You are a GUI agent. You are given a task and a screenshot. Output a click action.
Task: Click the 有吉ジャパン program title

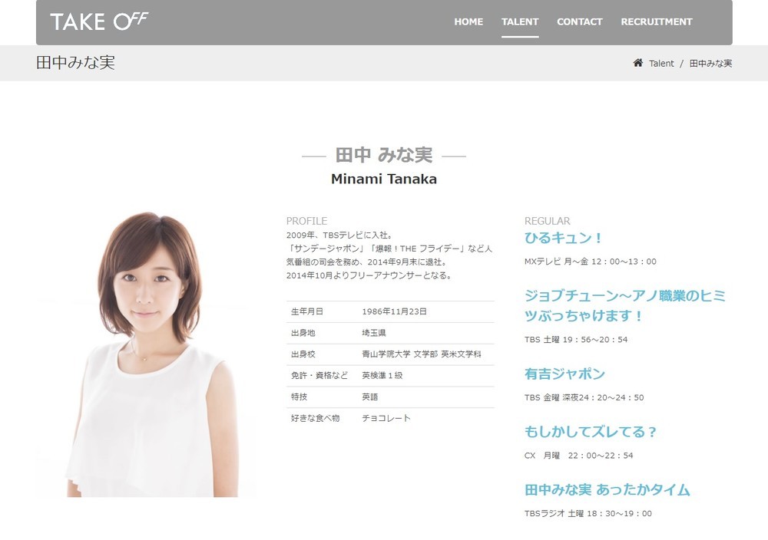[x=564, y=374]
